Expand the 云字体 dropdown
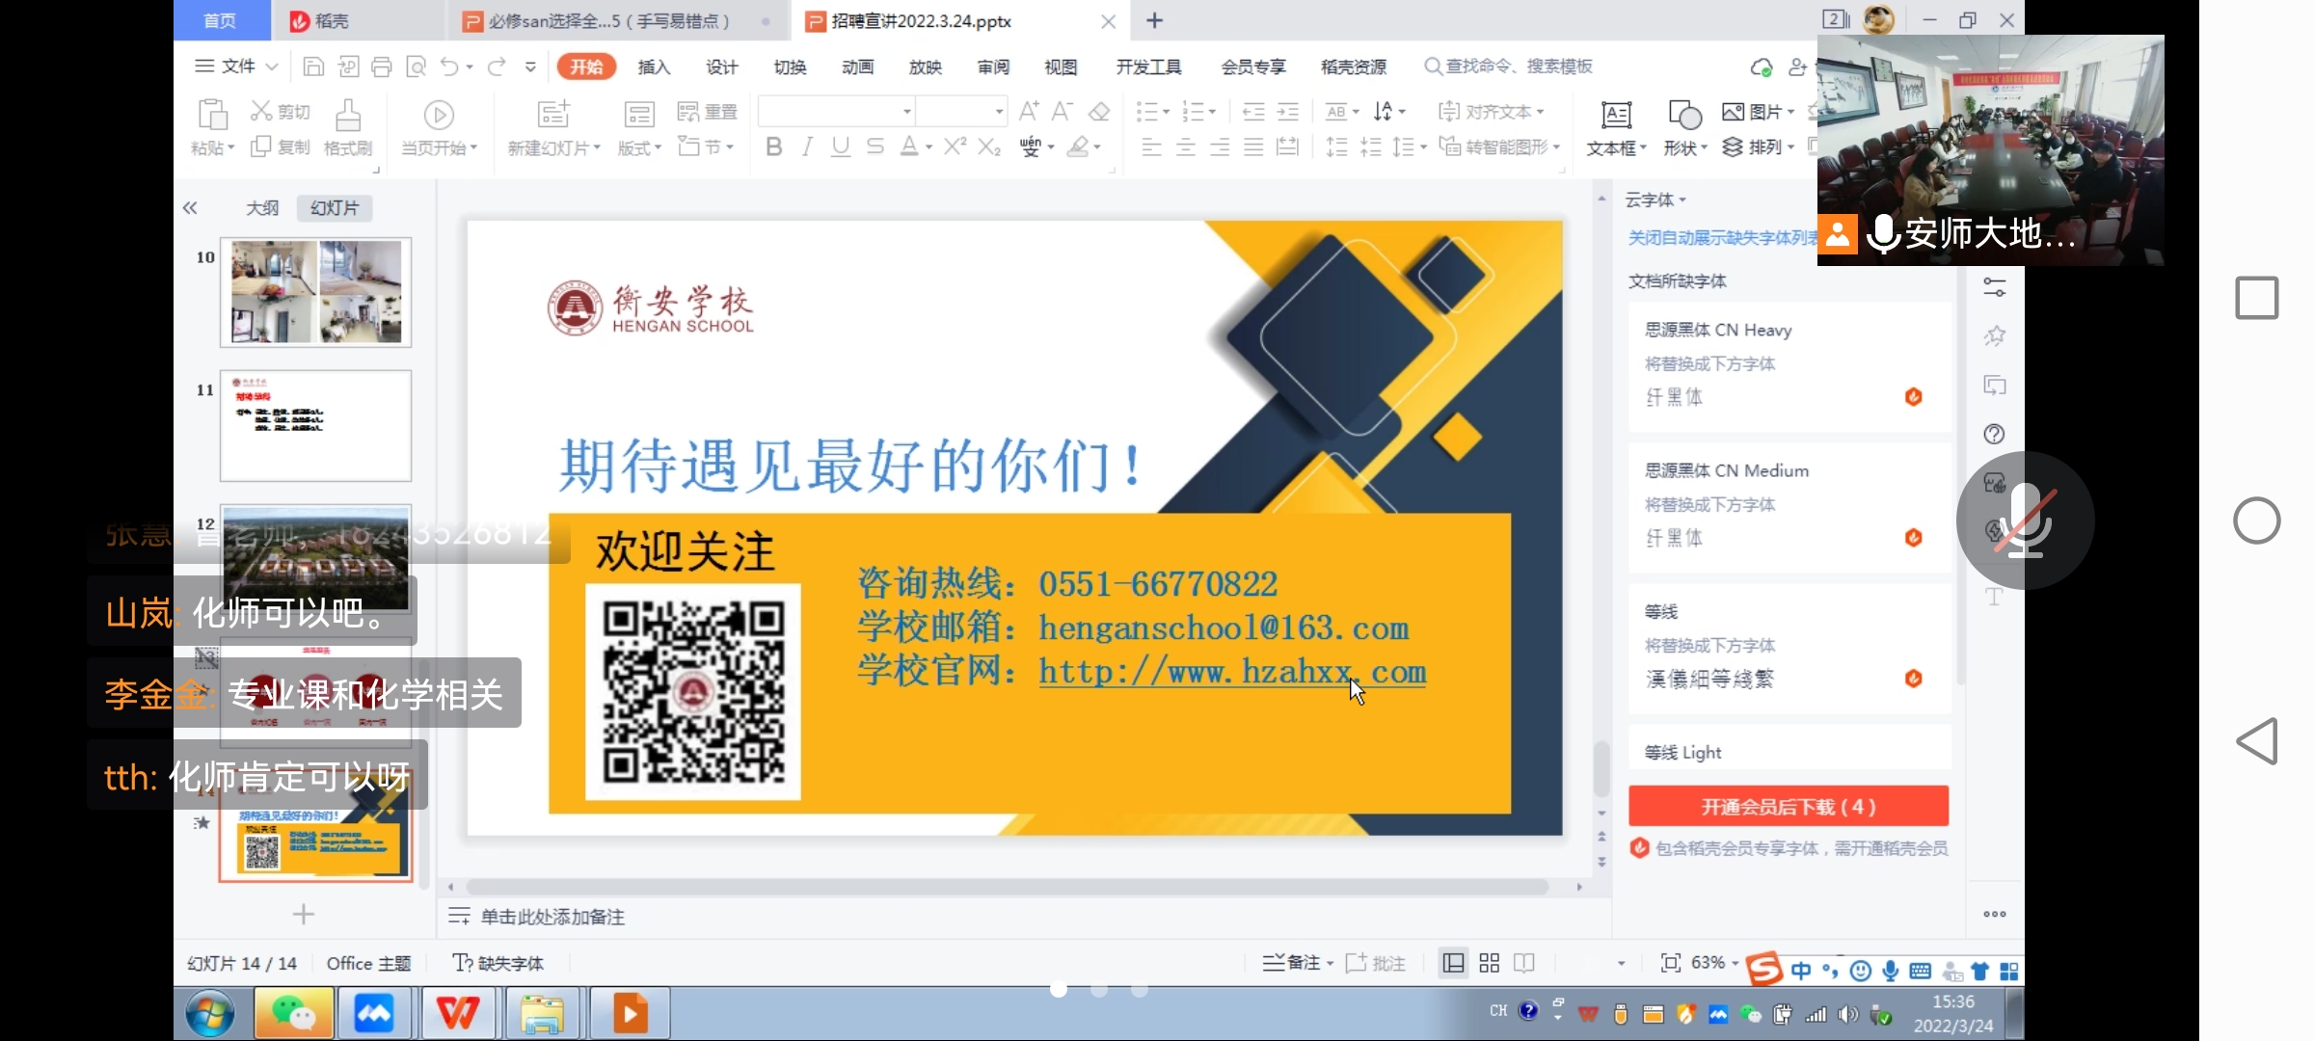2314x1041 pixels. (x=1655, y=200)
